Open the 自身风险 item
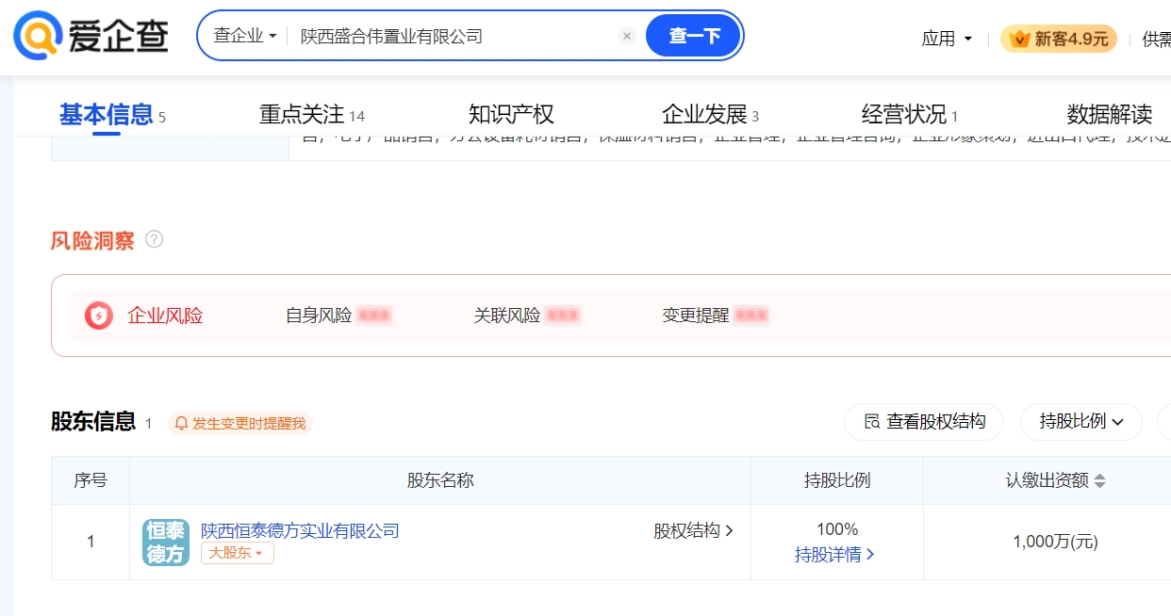Viewport: 1171px width, 616px height. (x=338, y=316)
